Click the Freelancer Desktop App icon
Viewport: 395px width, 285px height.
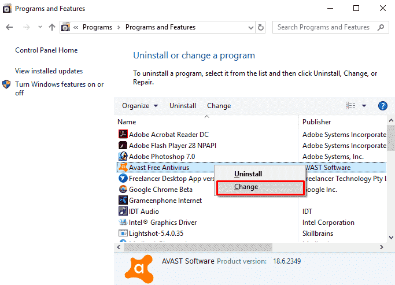(123, 178)
